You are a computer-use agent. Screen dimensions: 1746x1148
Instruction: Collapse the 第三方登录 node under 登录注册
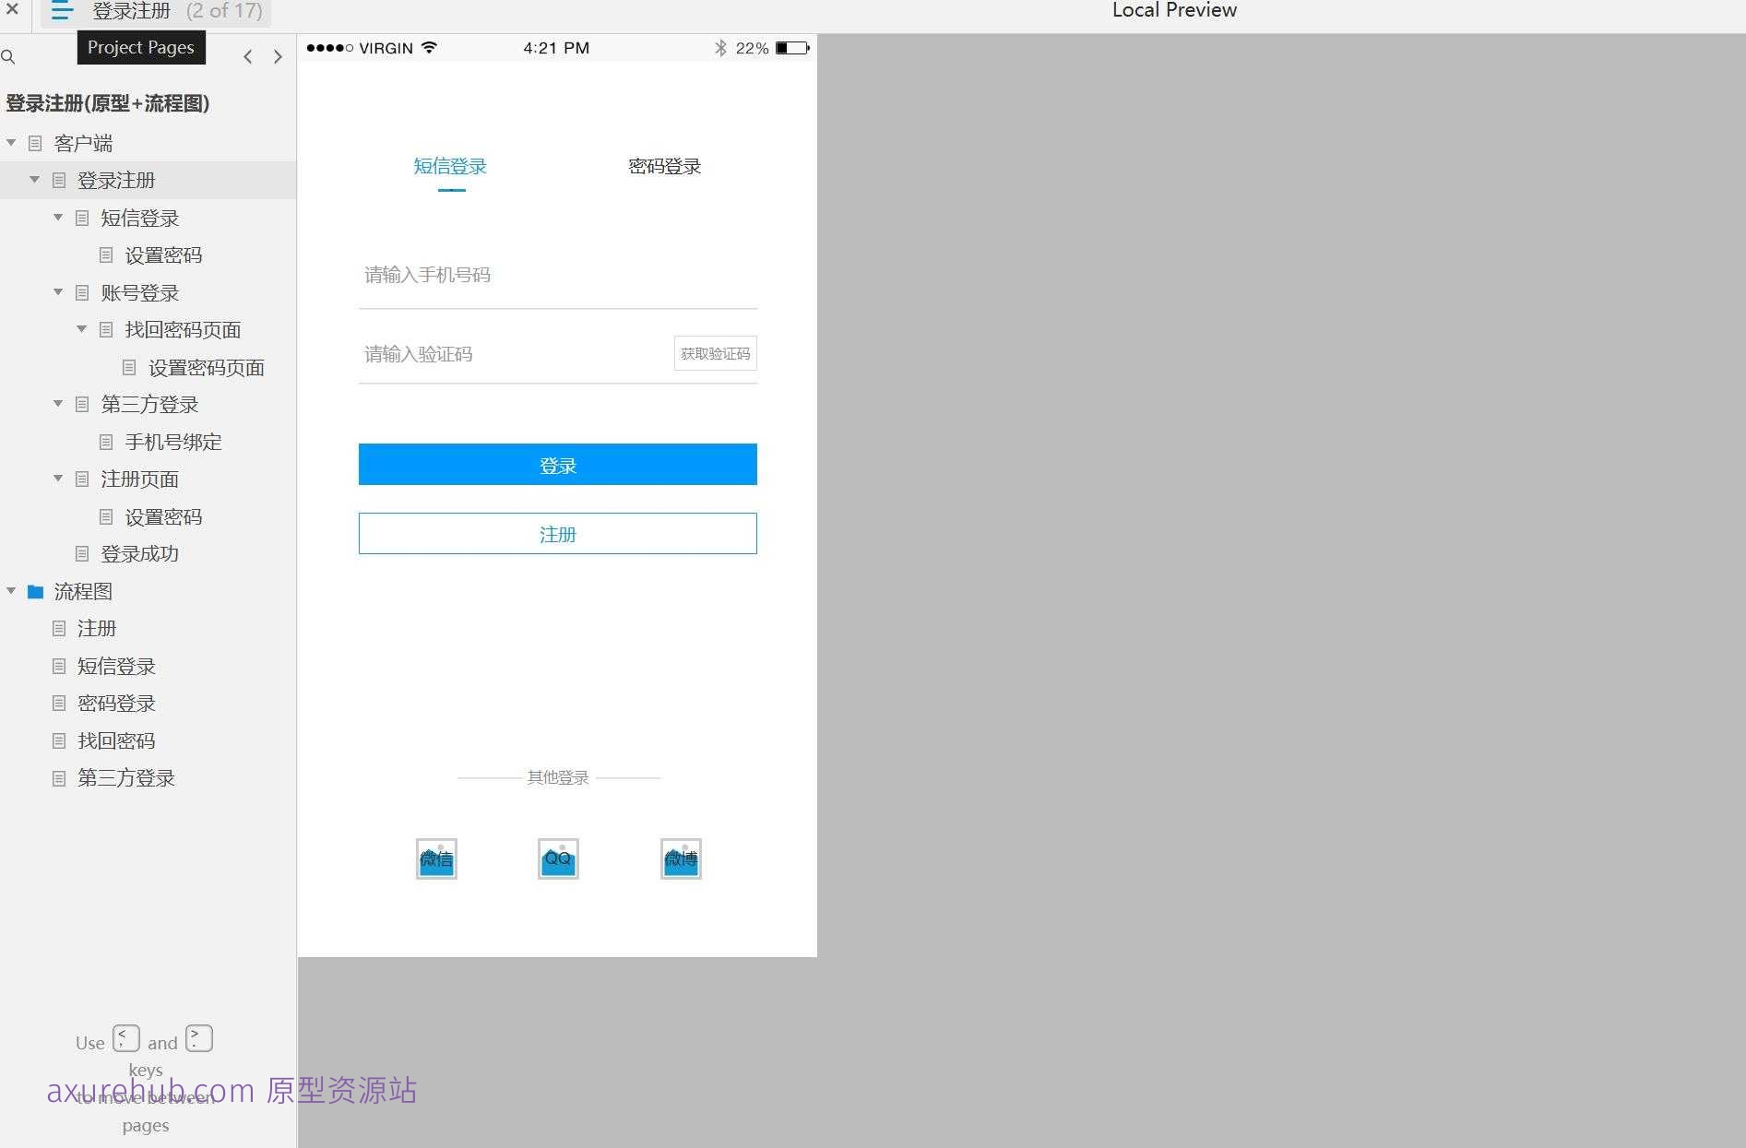58,404
